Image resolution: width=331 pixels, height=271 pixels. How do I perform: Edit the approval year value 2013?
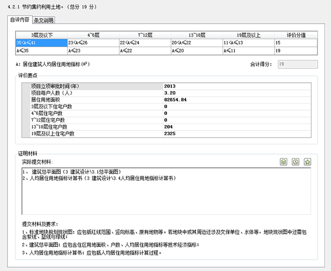[x=237, y=86]
